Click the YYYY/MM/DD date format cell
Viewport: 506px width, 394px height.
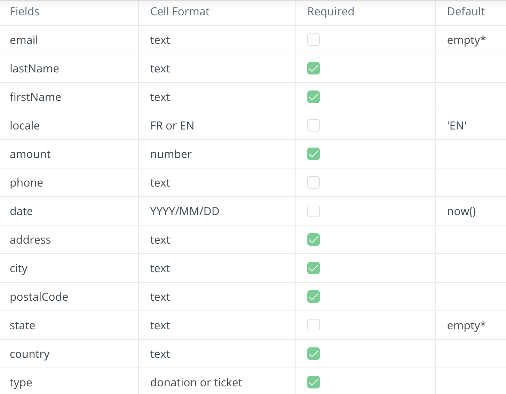(184, 211)
